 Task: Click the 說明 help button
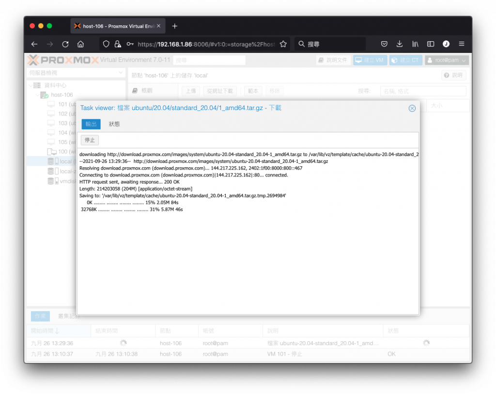pos(453,75)
